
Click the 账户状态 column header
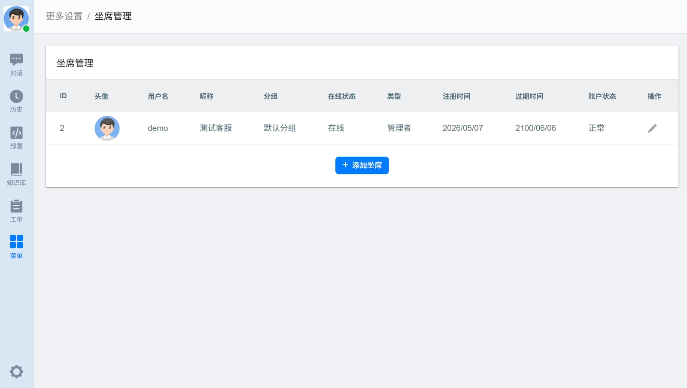[x=602, y=96]
